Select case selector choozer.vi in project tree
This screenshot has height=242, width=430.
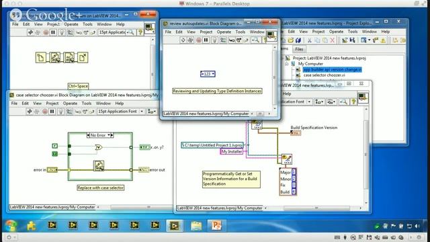point(324,75)
